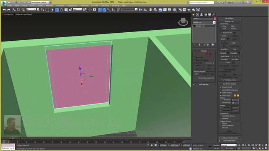The width and height of the screenshot is (269, 151).
Task: Collapse the Selection rollout header
Action: 204,51
